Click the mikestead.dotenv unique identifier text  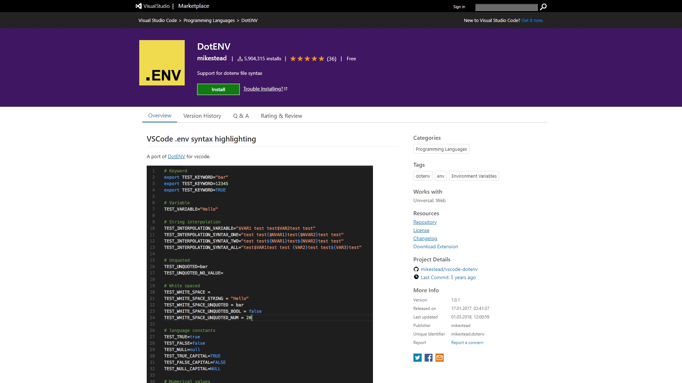[x=468, y=334]
